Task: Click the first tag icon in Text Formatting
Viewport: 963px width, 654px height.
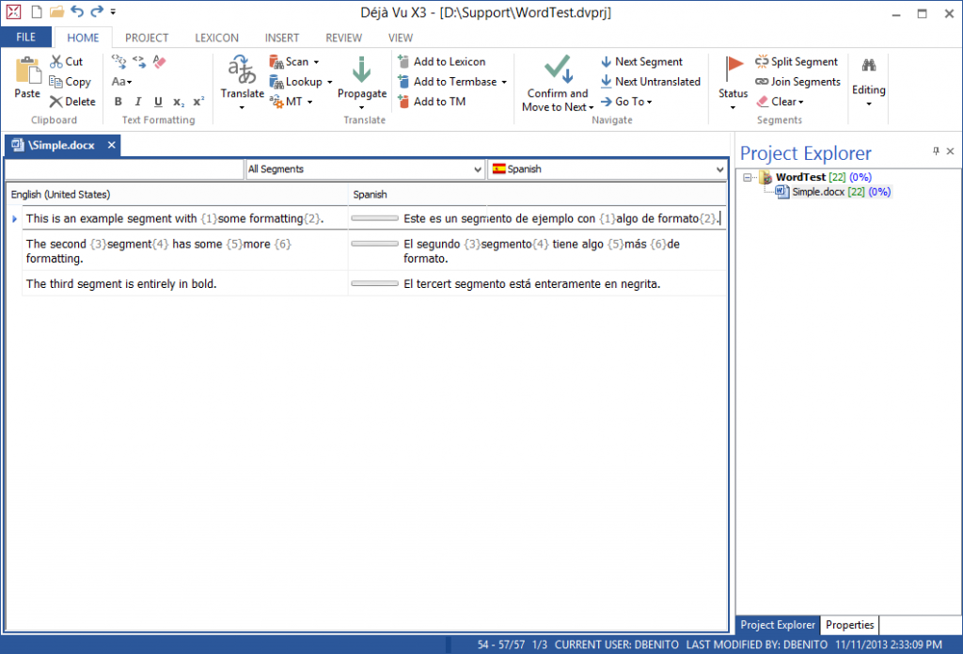Action: (x=118, y=61)
